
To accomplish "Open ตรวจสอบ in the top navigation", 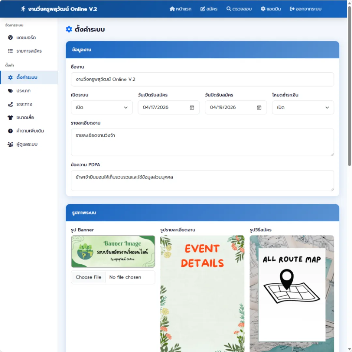I will click(239, 9).
